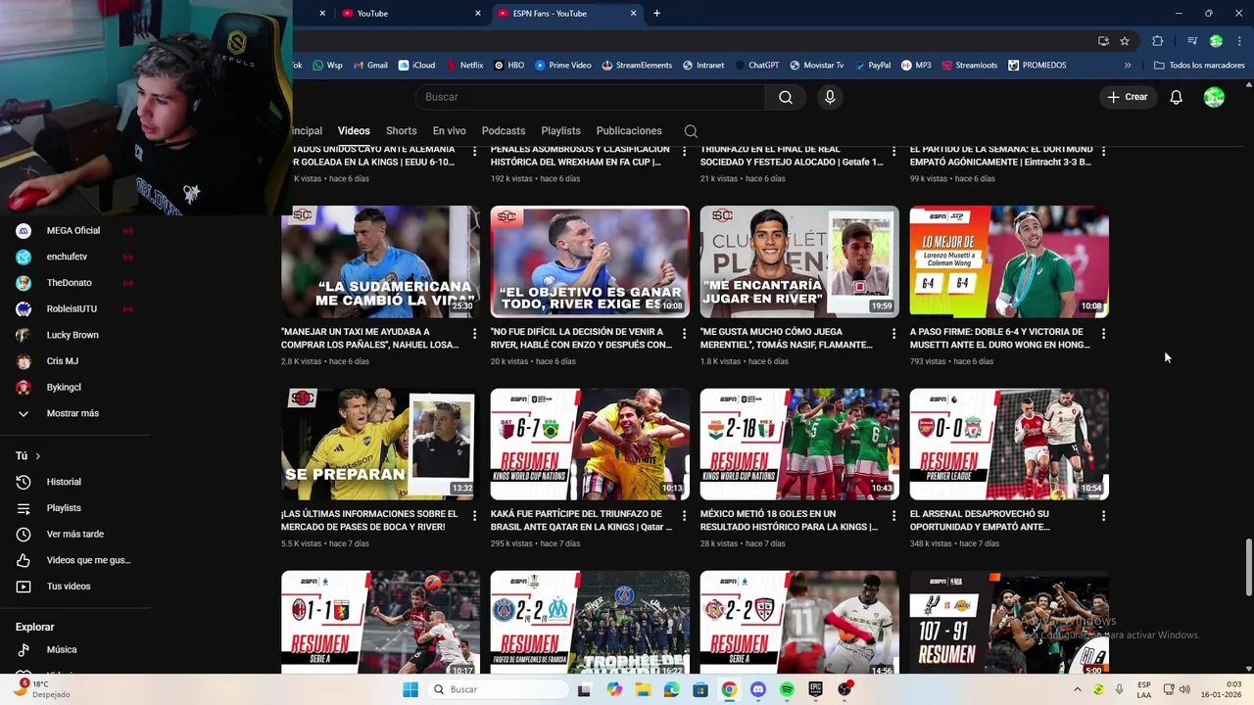Image resolution: width=1254 pixels, height=705 pixels.
Task: Open Spotify from the taskbar
Action: click(x=787, y=689)
